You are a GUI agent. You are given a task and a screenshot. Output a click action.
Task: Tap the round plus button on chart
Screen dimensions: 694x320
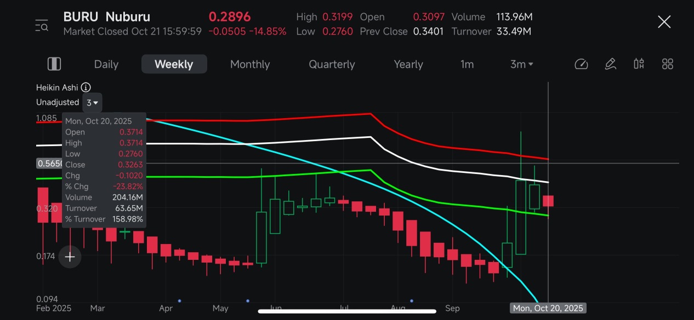70,257
